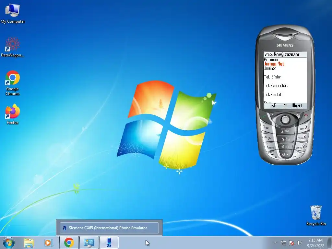Open the network tray icon

(283, 243)
